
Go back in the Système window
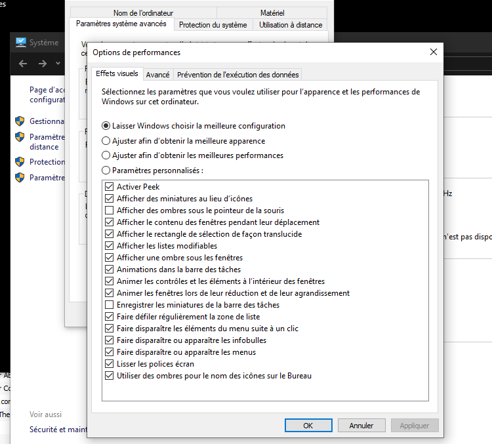tap(23, 64)
